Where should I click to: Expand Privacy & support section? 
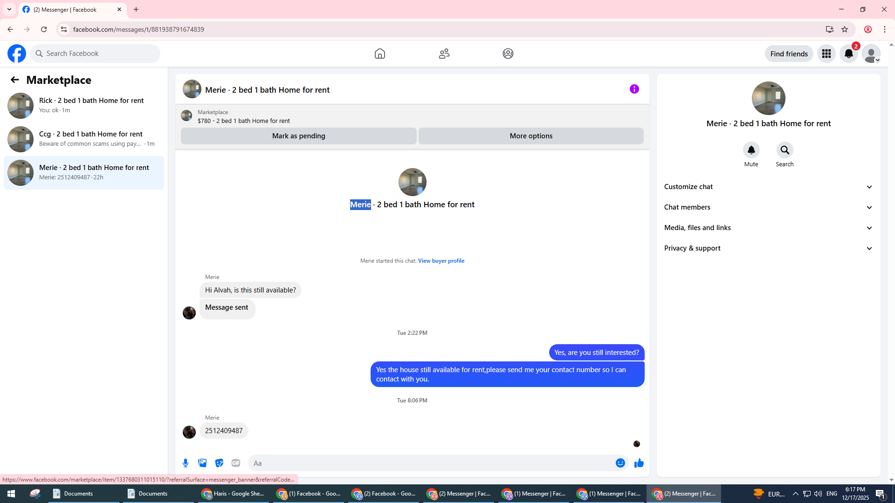click(768, 248)
